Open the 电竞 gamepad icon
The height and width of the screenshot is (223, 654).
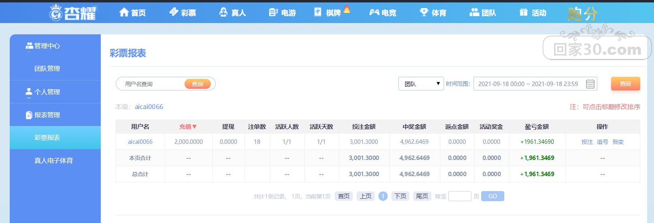tap(374, 13)
